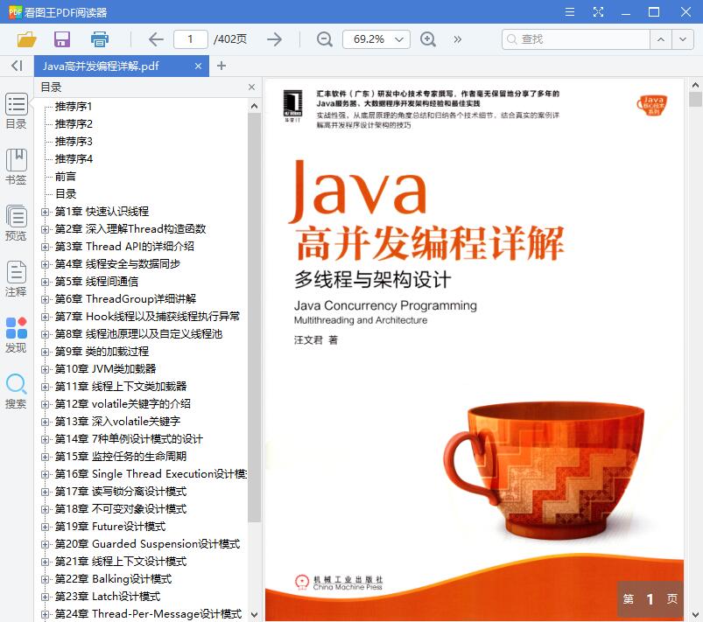Open the 目录 sidebar panel
This screenshot has width=703, height=622.
[16, 111]
